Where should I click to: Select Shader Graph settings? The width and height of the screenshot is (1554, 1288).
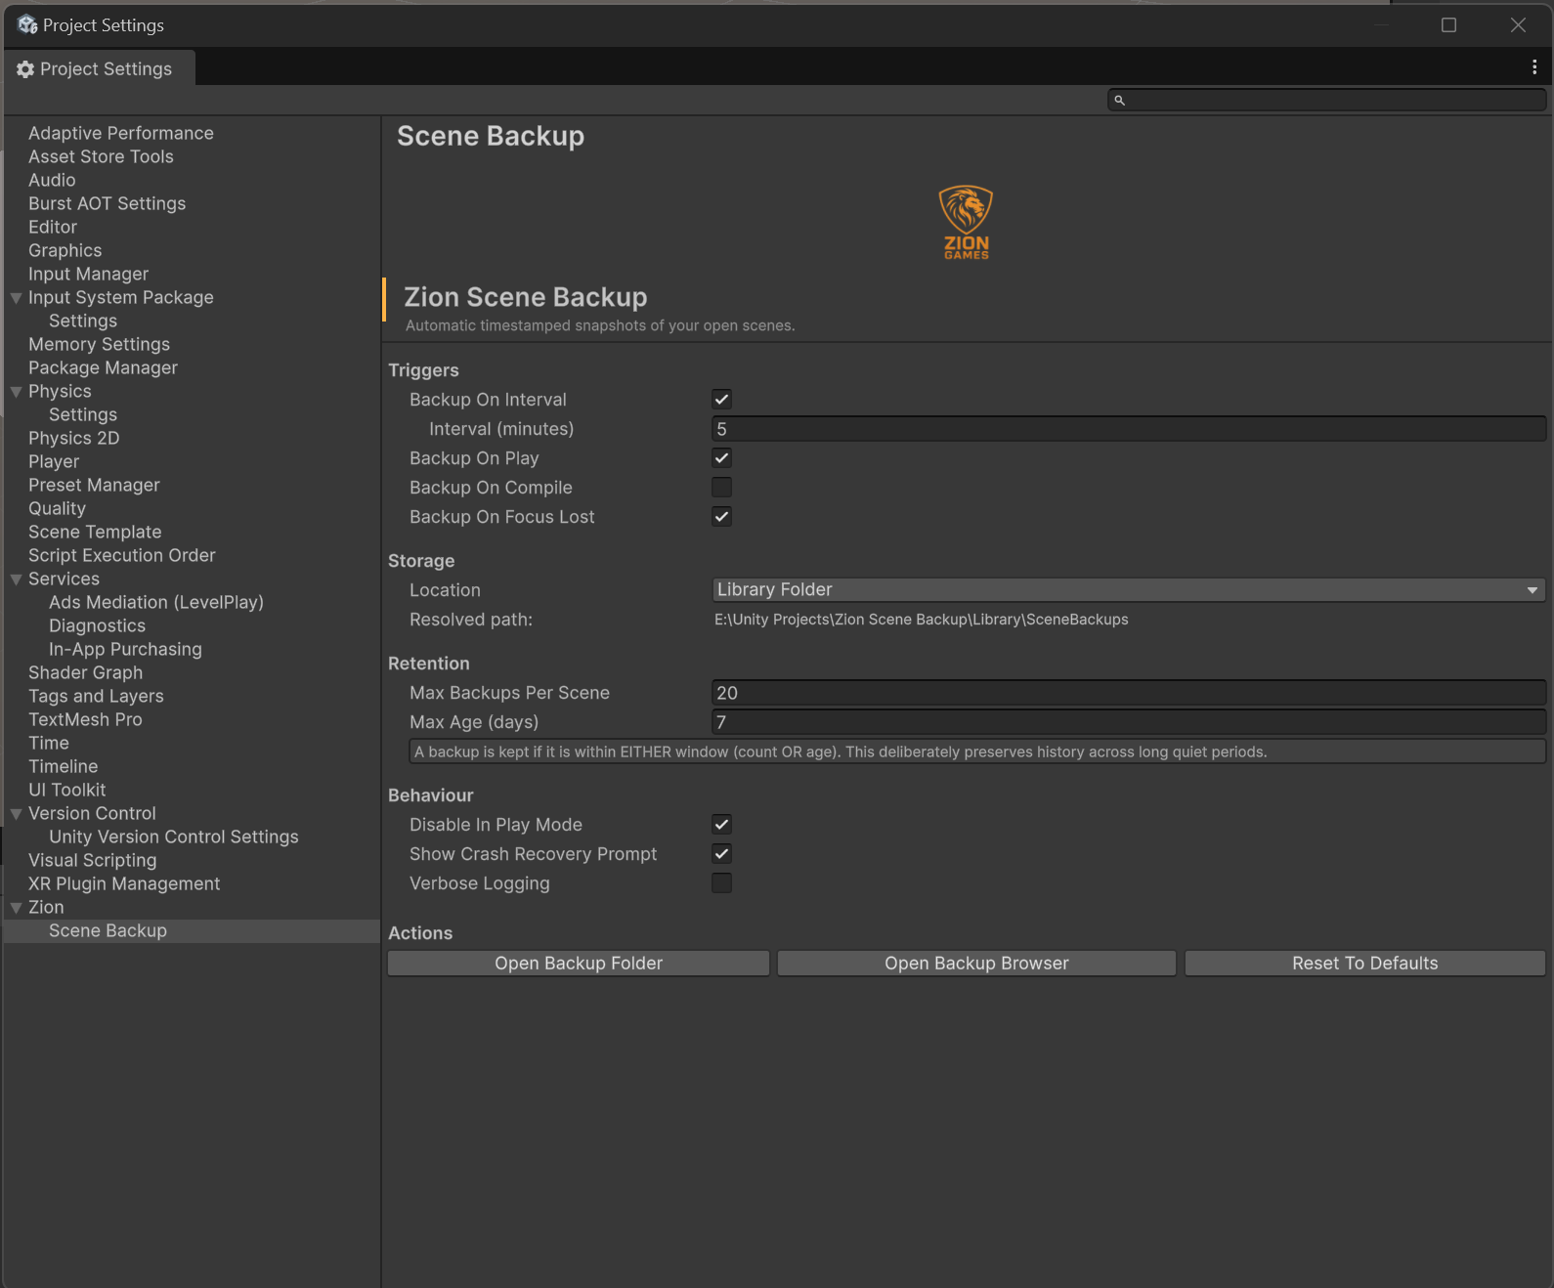(x=85, y=672)
